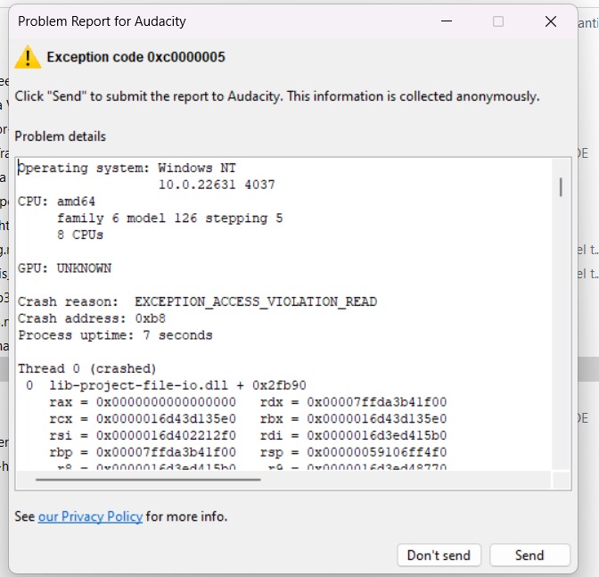Click the 'Problem details' label

61,136
